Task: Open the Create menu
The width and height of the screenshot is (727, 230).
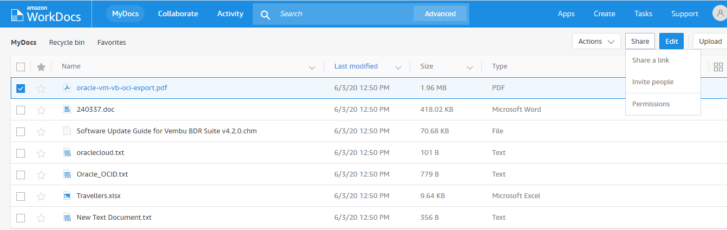Action: [x=604, y=13]
